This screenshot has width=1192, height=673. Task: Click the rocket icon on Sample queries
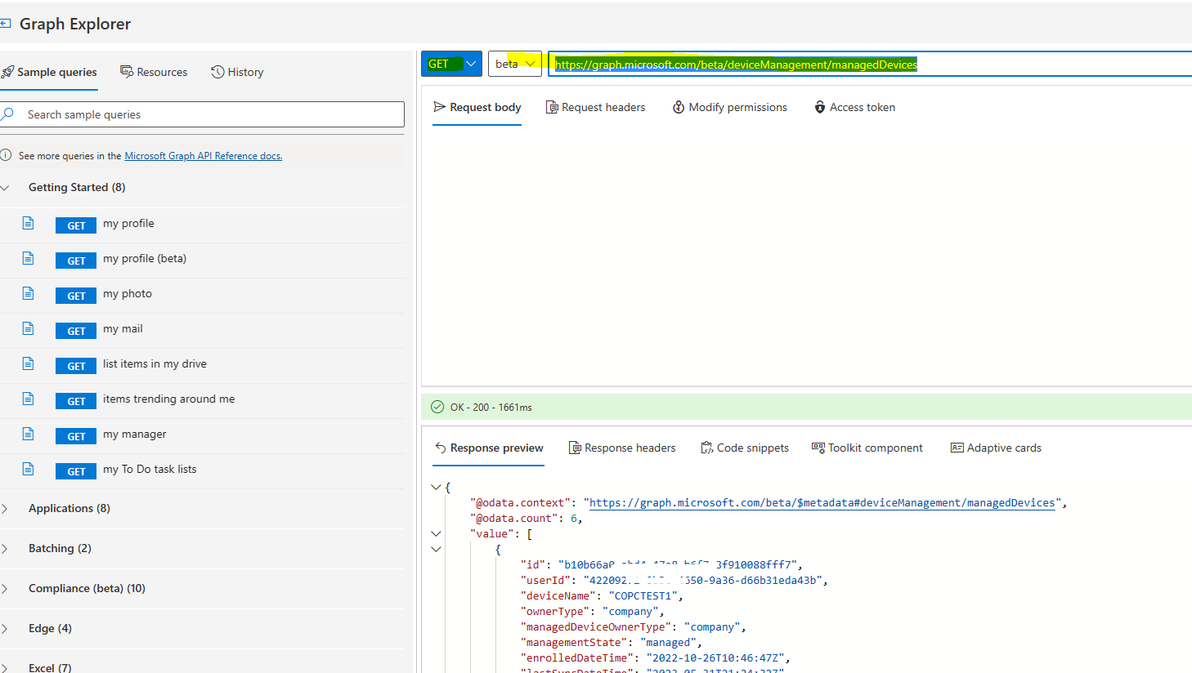7,72
